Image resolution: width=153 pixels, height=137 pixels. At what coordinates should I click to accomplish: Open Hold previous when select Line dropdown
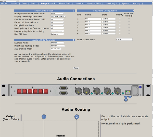[x=57, y=13]
